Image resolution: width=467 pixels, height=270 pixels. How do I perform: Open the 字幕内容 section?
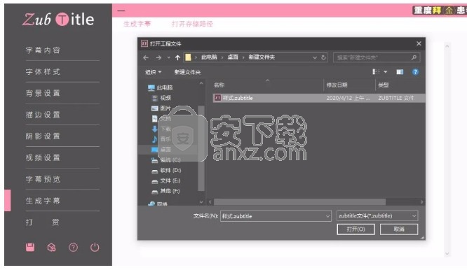pyautogui.click(x=43, y=50)
